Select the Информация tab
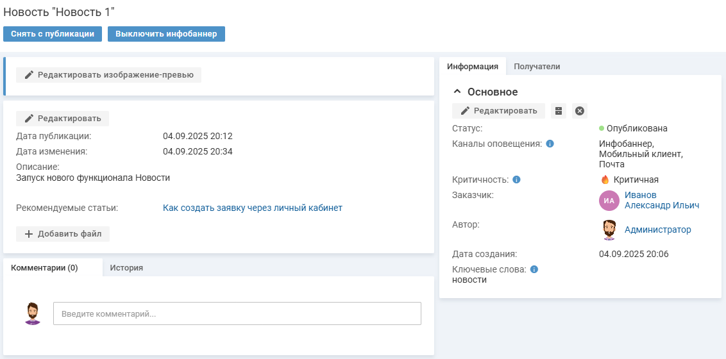 pos(473,67)
